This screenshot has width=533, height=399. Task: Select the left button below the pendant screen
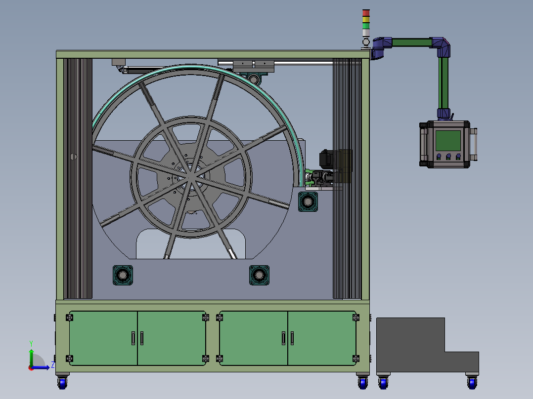pyautogui.click(x=439, y=157)
